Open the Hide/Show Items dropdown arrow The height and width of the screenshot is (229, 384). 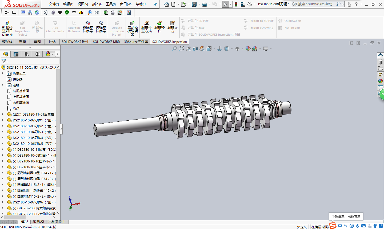(x=242, y=49)
